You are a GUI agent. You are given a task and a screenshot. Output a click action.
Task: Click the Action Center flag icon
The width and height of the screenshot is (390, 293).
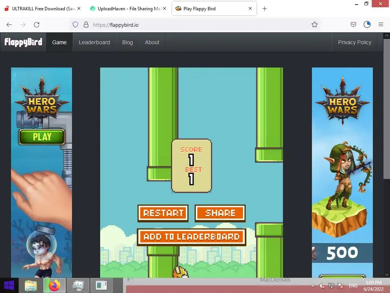(x=340, y=286)
